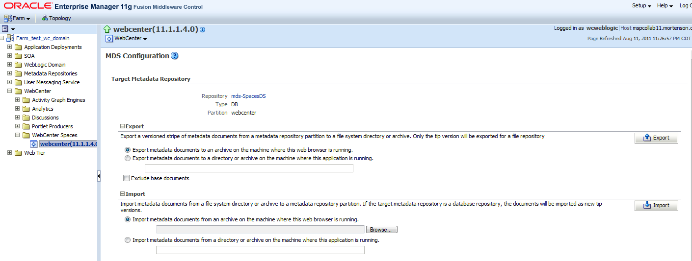Viewport: 692px width, 261px height.
Task: Open the Topology view
Action: click(x=56, y=18)
